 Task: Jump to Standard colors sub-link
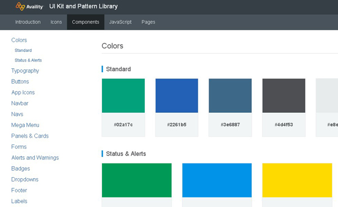[x=23, y=50]
